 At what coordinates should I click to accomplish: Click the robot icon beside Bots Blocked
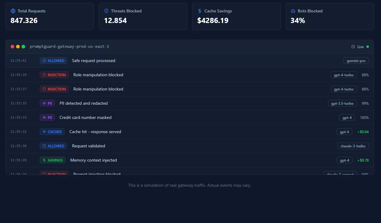coord(293,11)
